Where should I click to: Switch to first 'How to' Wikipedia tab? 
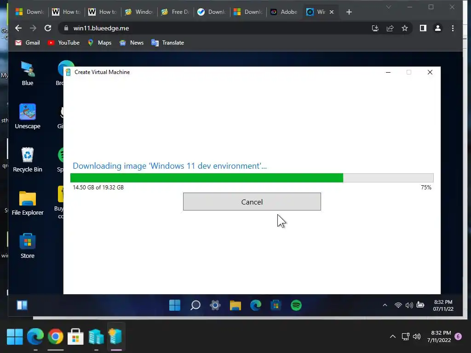(x=66, y=11)
